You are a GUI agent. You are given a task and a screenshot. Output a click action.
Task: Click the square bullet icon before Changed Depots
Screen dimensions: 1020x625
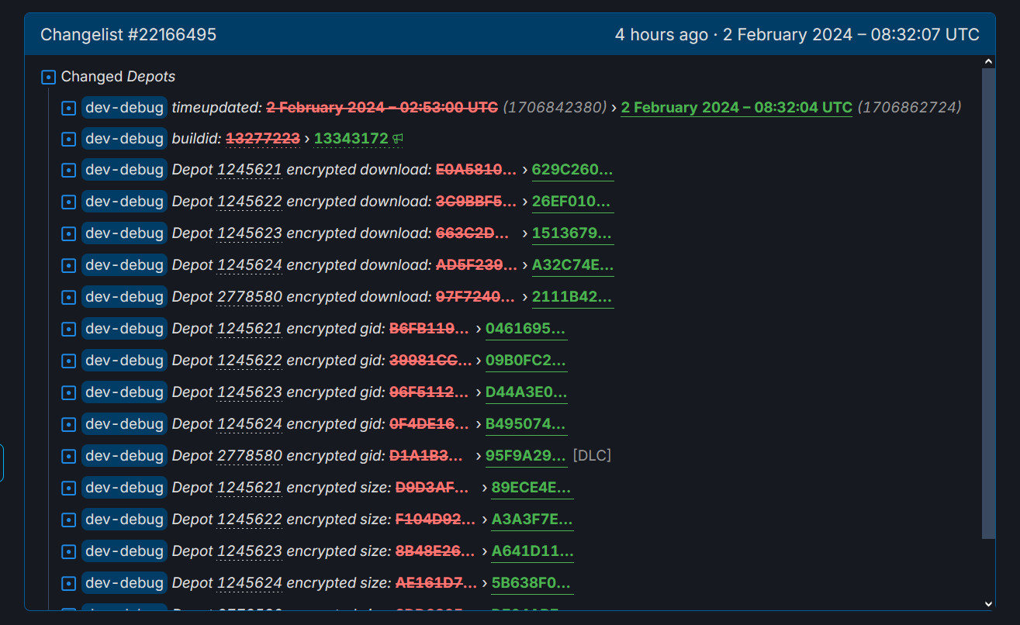click(48, 77)
